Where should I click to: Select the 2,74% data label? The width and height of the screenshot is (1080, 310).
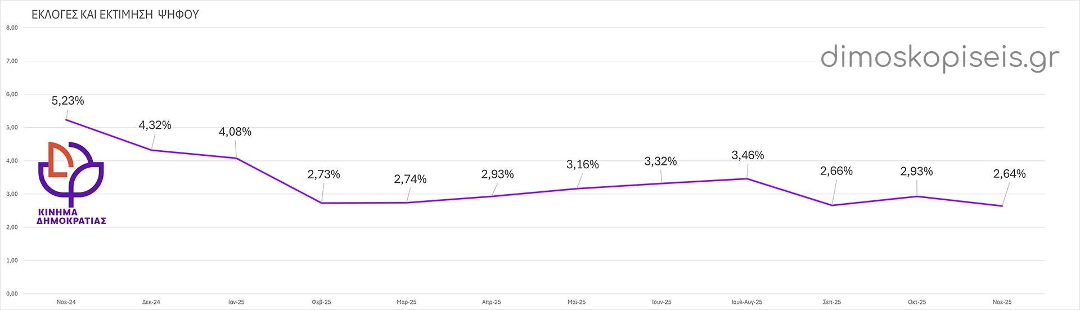[410, 179]
